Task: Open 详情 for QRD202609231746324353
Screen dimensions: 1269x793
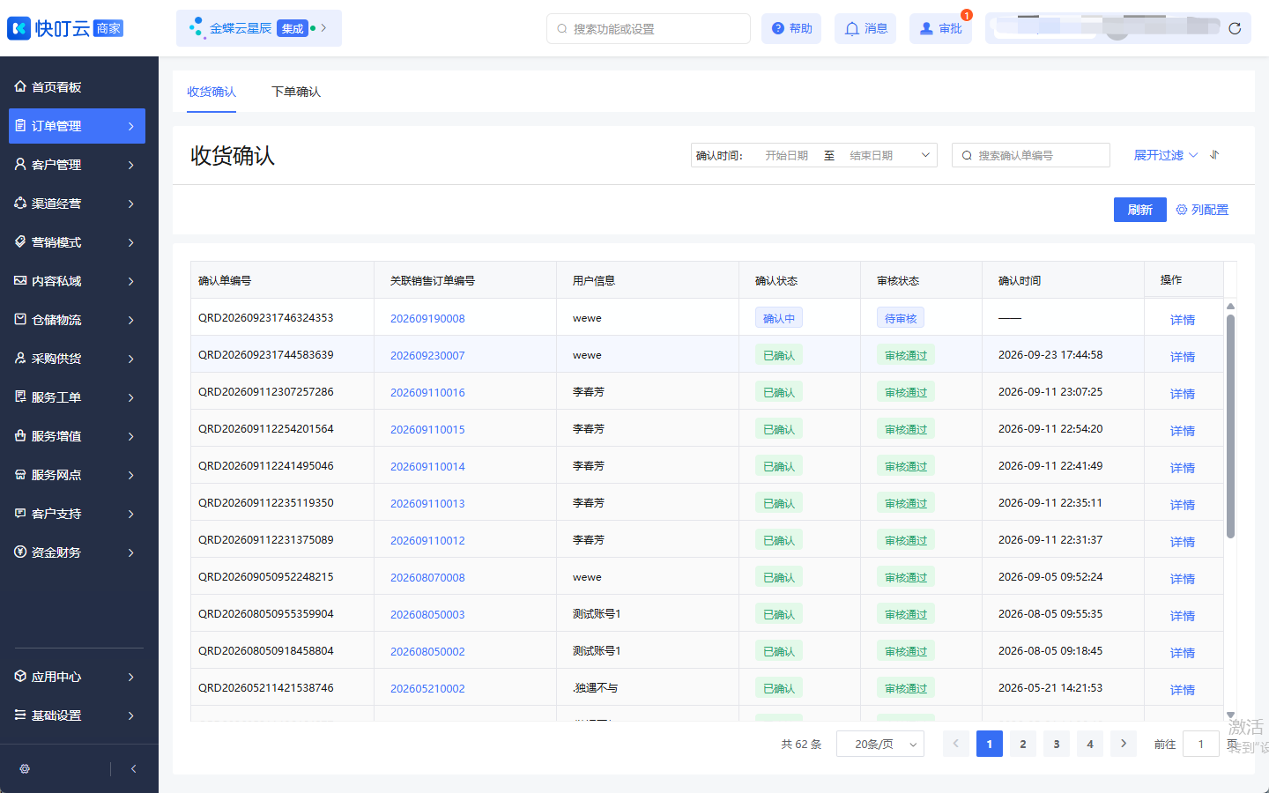Action: pyautogui.click(x=1183, y=320)
